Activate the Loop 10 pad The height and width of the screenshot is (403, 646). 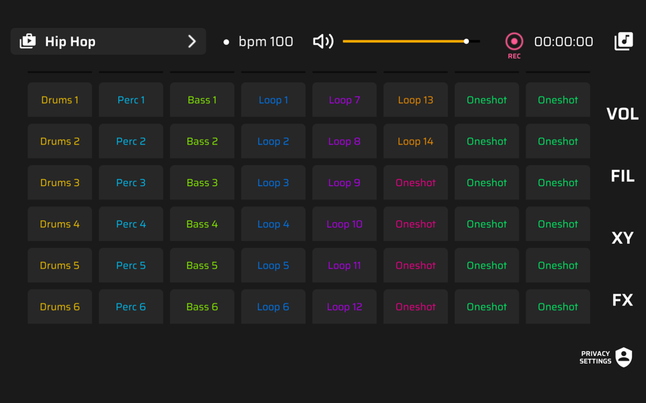click(345, 224)
